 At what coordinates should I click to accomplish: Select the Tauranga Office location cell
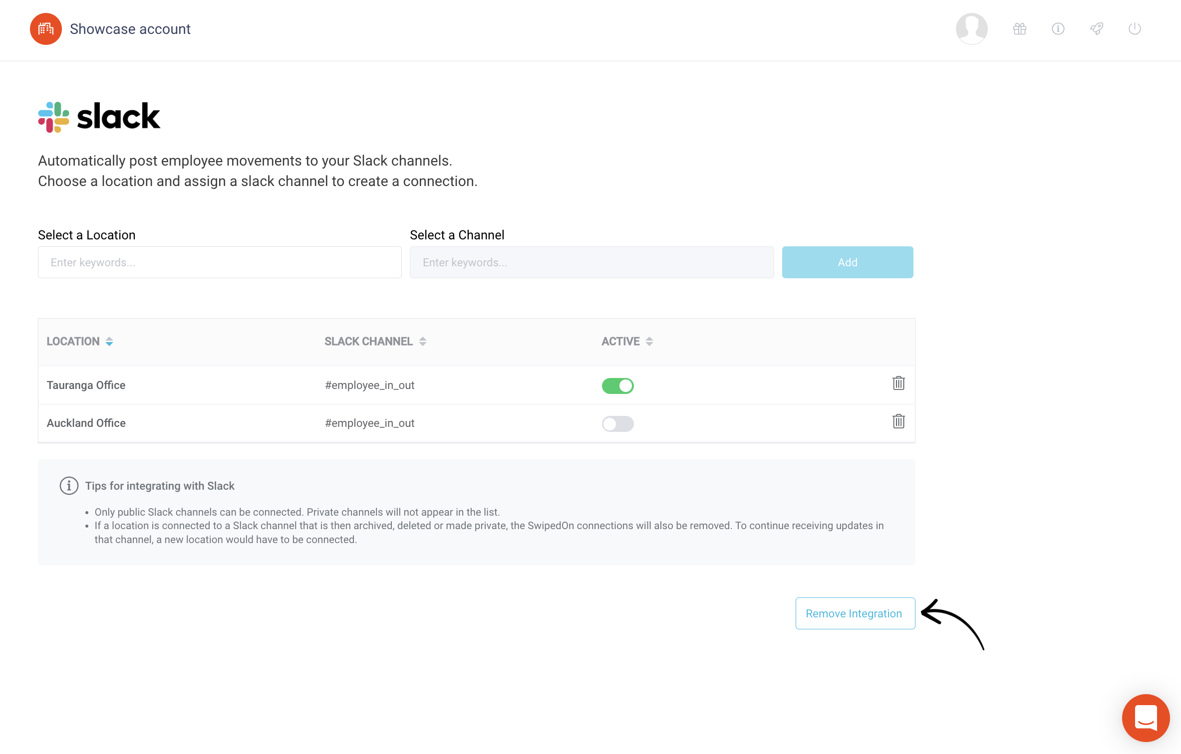click(x=86, y=385)
